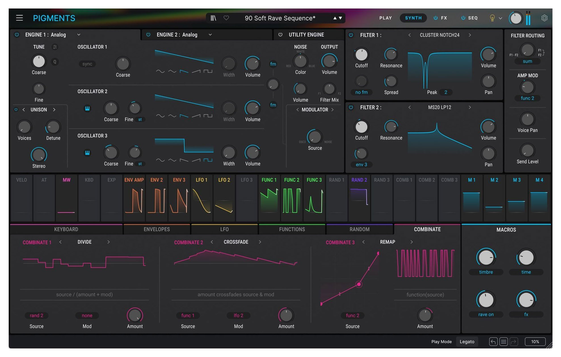Image resolution: width=561 pixels, height=357 pixels.
Task: Click the ENV AMP modulation source
Action: [134, 198]
